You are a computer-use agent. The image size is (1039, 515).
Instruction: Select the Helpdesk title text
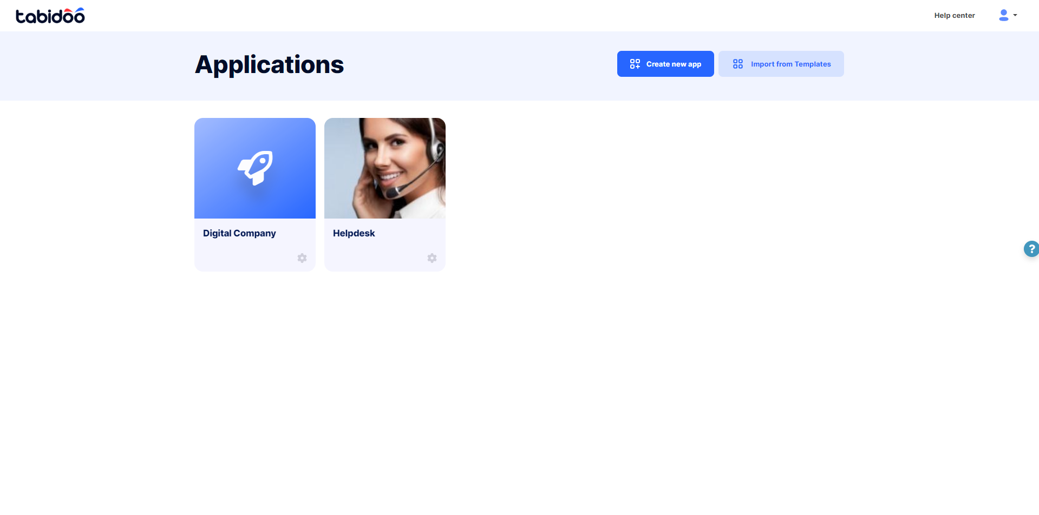point(354,233)
